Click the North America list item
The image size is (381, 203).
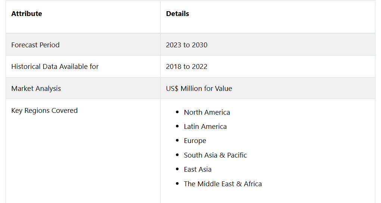[207, 112]
